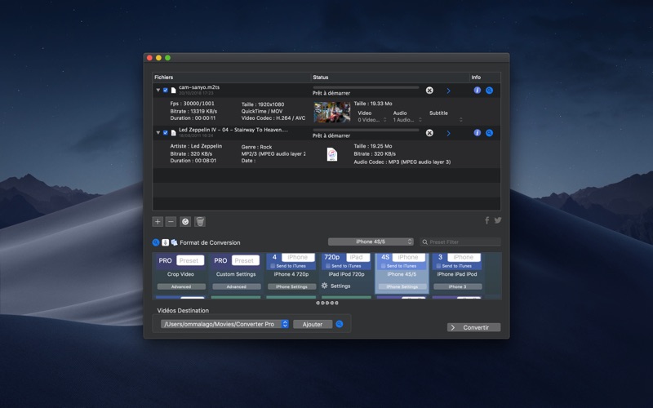Click iPhone Settings under iPhone 4 720p

pos(291,286)
